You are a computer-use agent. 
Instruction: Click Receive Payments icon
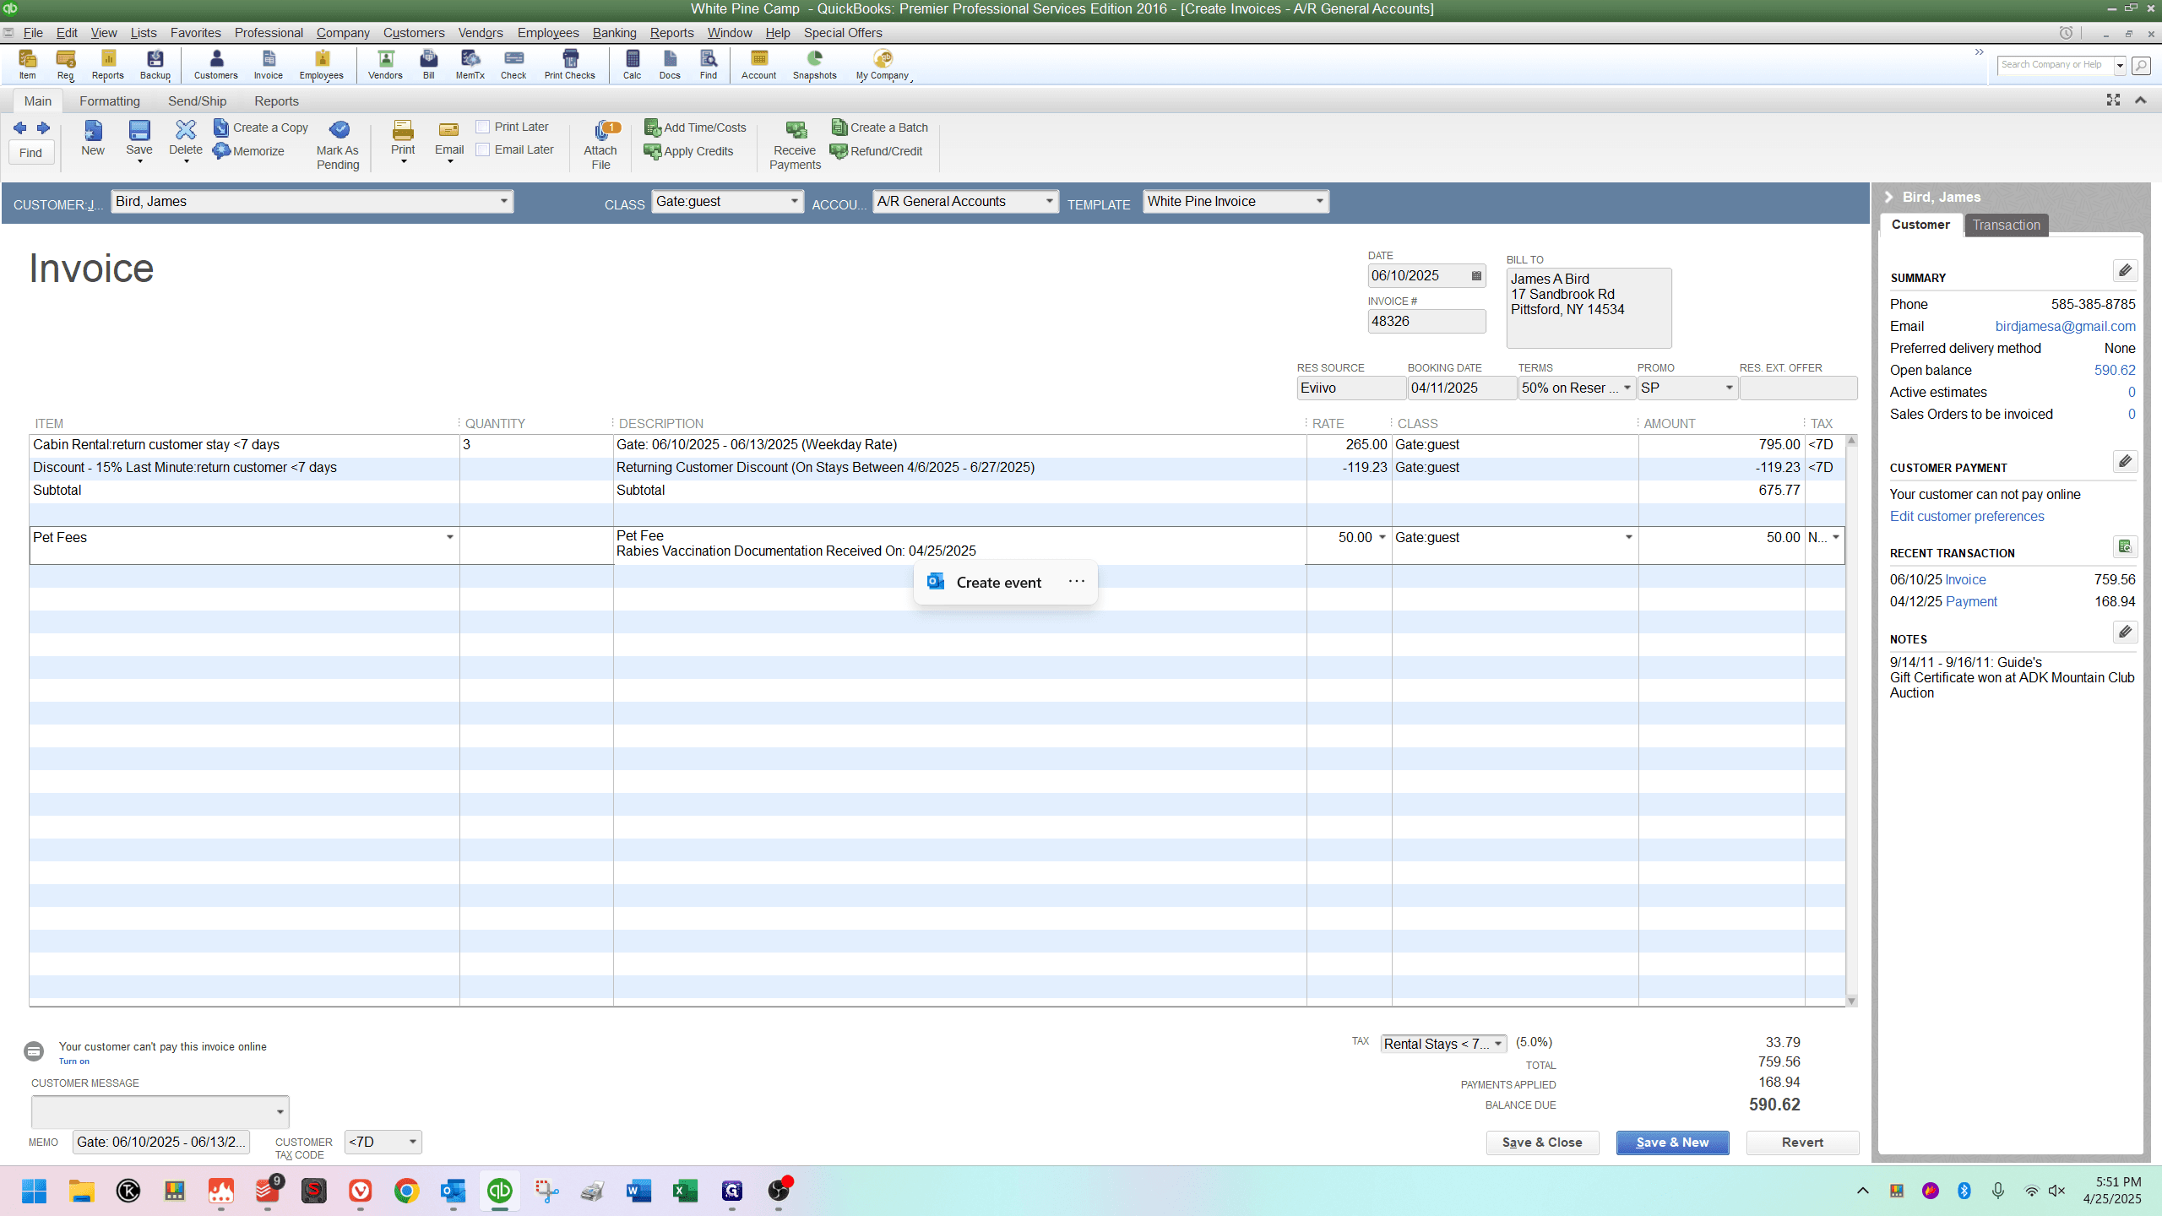(x=795, y=145)
